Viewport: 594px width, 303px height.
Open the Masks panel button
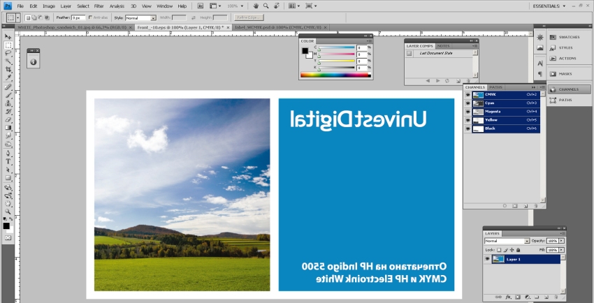click(x=570, y=74)
